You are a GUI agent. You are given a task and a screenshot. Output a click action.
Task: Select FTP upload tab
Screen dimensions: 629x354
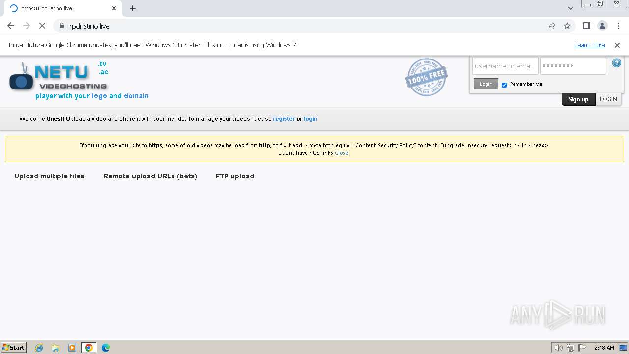tap(235, 176)
